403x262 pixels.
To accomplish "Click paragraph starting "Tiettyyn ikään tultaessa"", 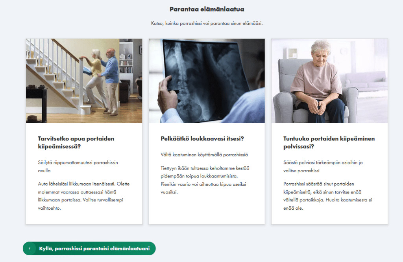I will 205,180.
